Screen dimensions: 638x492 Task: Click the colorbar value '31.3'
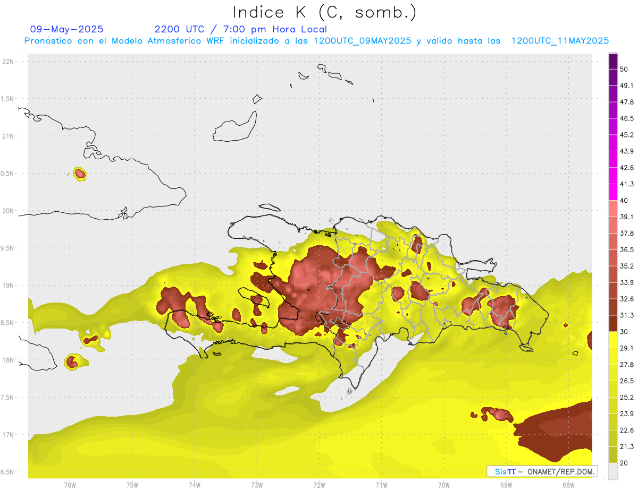click(627, 315)
